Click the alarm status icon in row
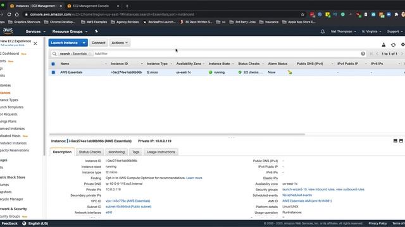This screenshot has height=227, width=405. (290, 73)
